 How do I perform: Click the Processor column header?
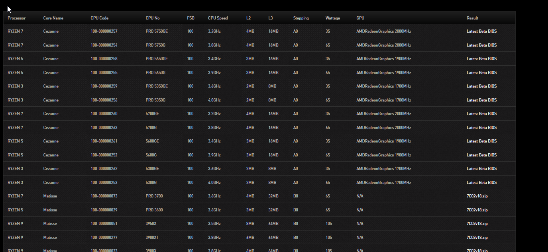click(x=17, y=18)
